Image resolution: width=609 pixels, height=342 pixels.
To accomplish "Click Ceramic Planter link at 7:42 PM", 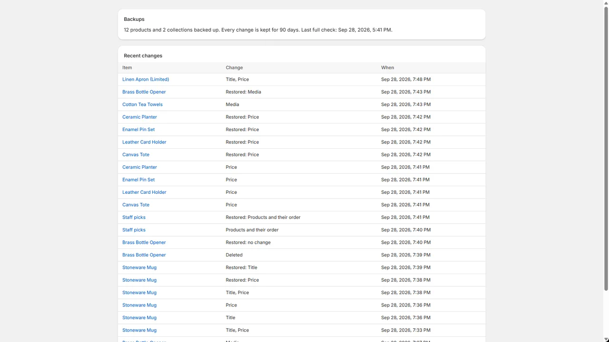I will click(x=139, y=117).
